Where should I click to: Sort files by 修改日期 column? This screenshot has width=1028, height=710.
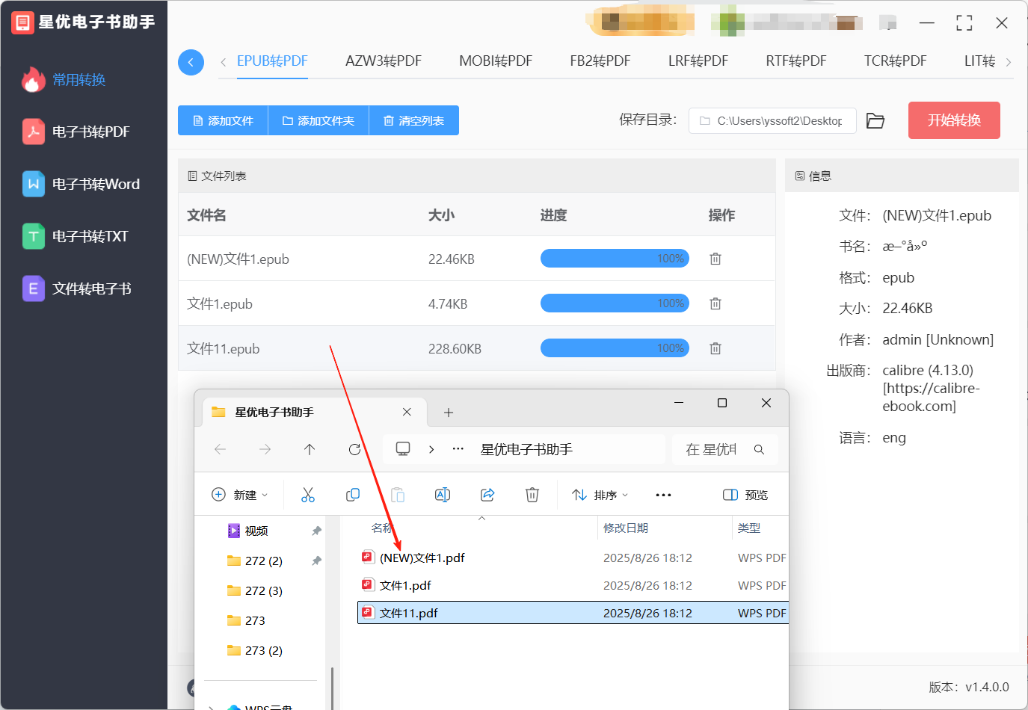(626, 528)
